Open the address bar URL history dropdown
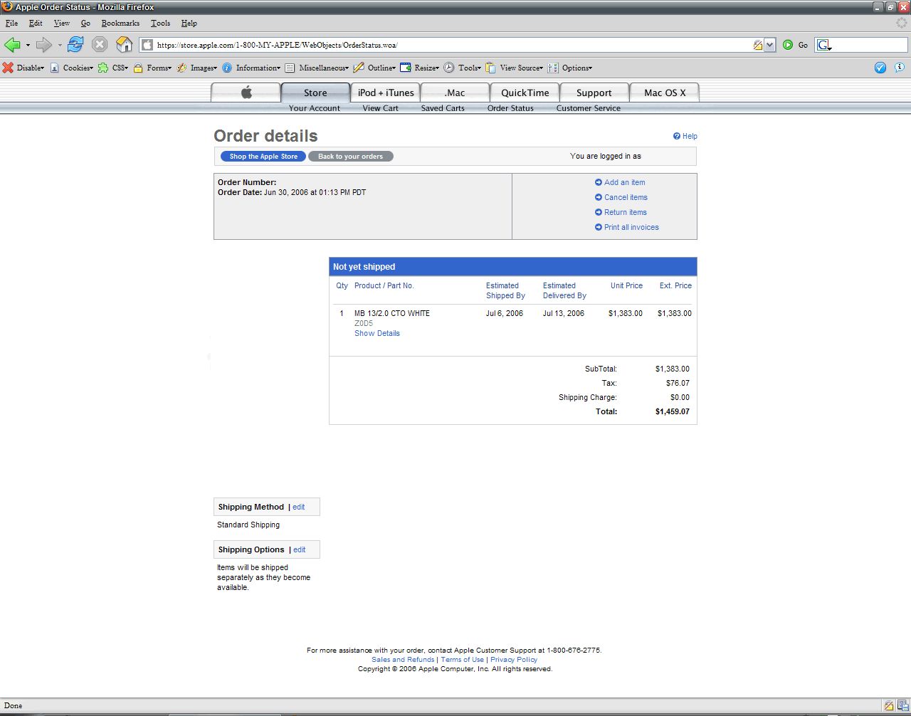Viewport: 911px width, 716px height. pyautogui.click(x=769, y=45)
